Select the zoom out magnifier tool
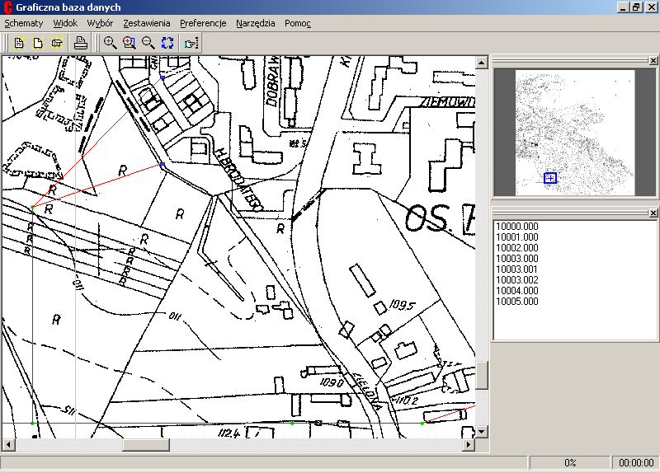The width and height of the screenshot is (660, 473). coord(148,43)
